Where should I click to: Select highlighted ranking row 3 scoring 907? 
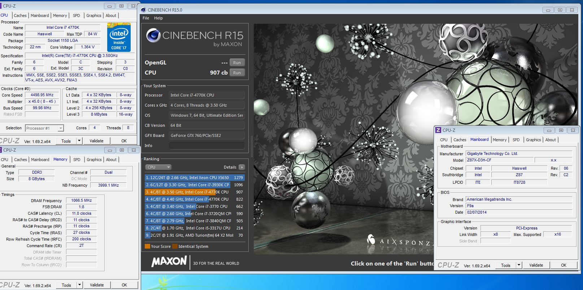tap(195, 192)
